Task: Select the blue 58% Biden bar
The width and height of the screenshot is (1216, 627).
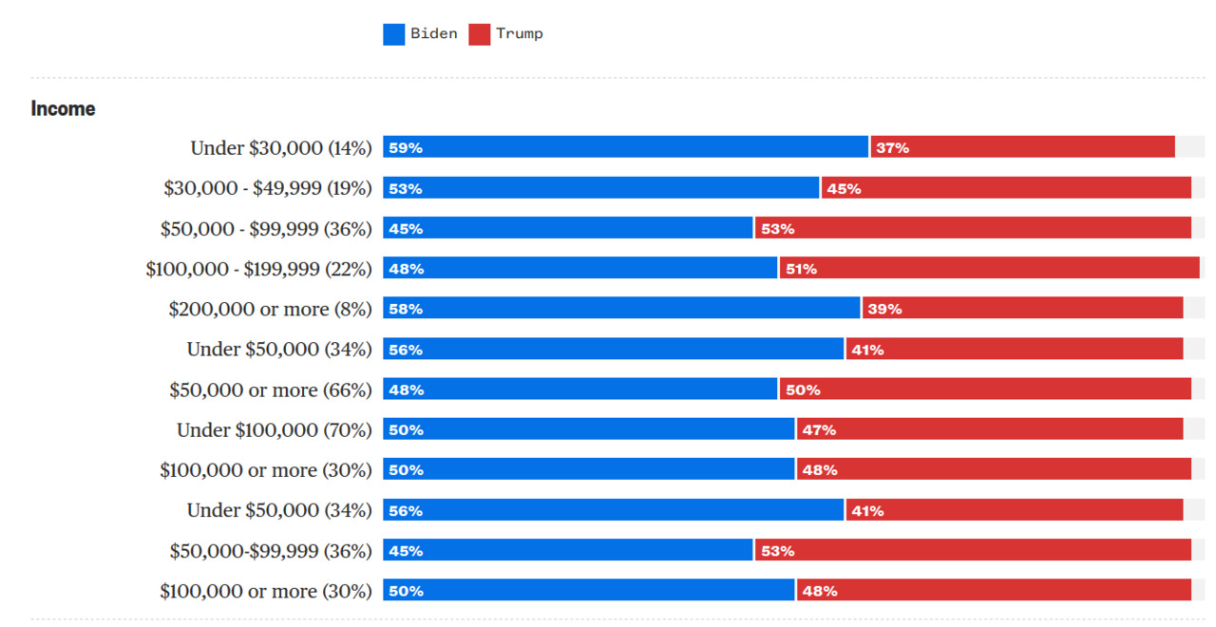Action: 621,309
